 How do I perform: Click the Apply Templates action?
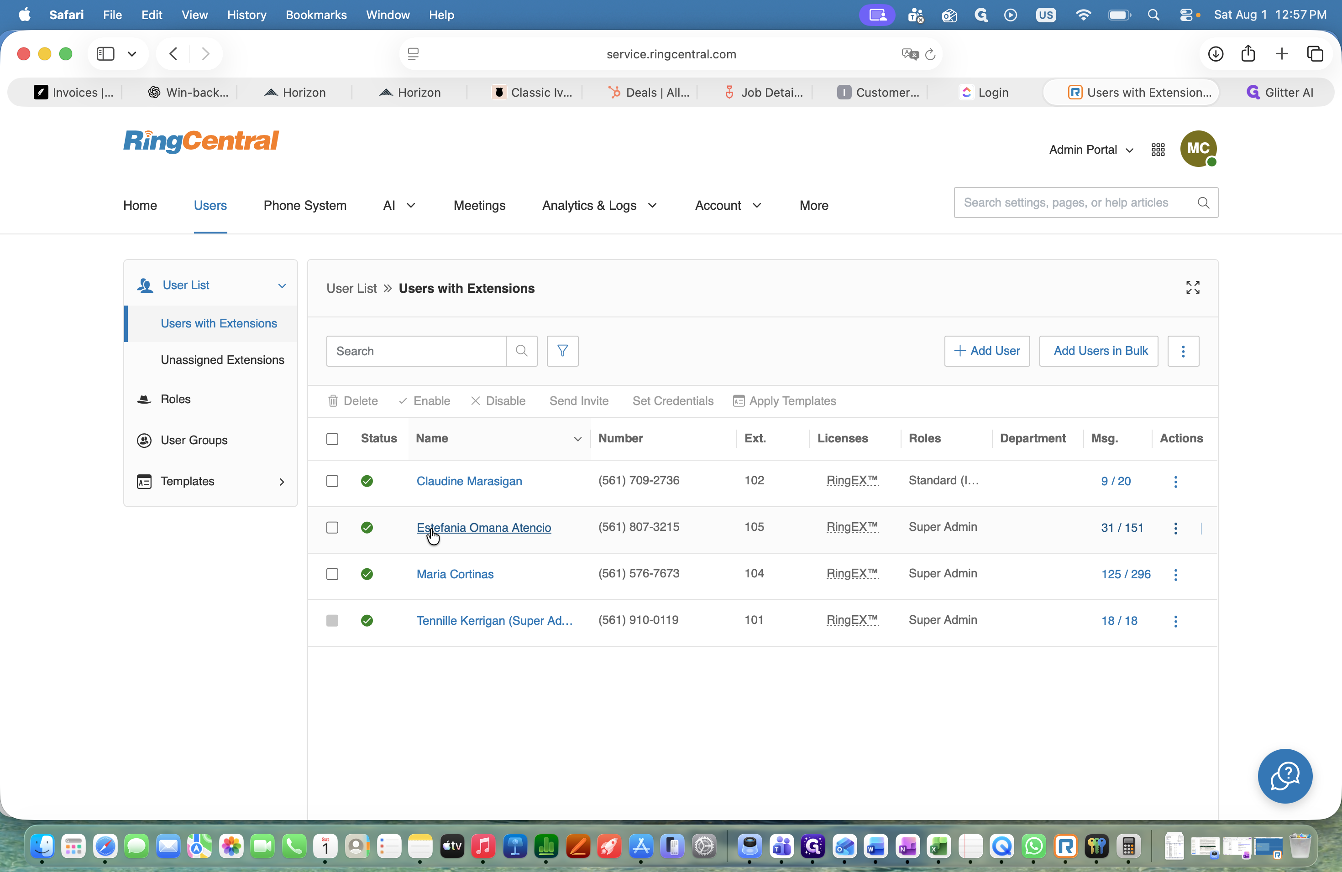tap(784, 401)
